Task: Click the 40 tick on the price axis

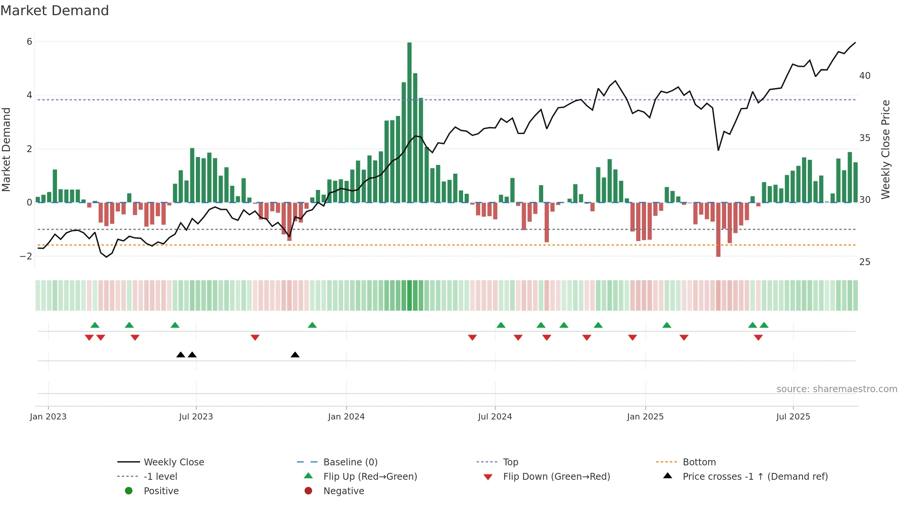Action: [x=865, y=76]
